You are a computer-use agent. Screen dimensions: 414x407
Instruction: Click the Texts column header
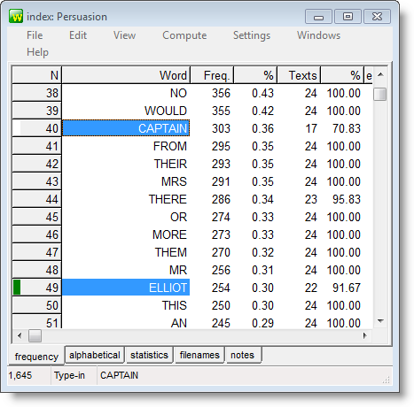coord(299,75)
